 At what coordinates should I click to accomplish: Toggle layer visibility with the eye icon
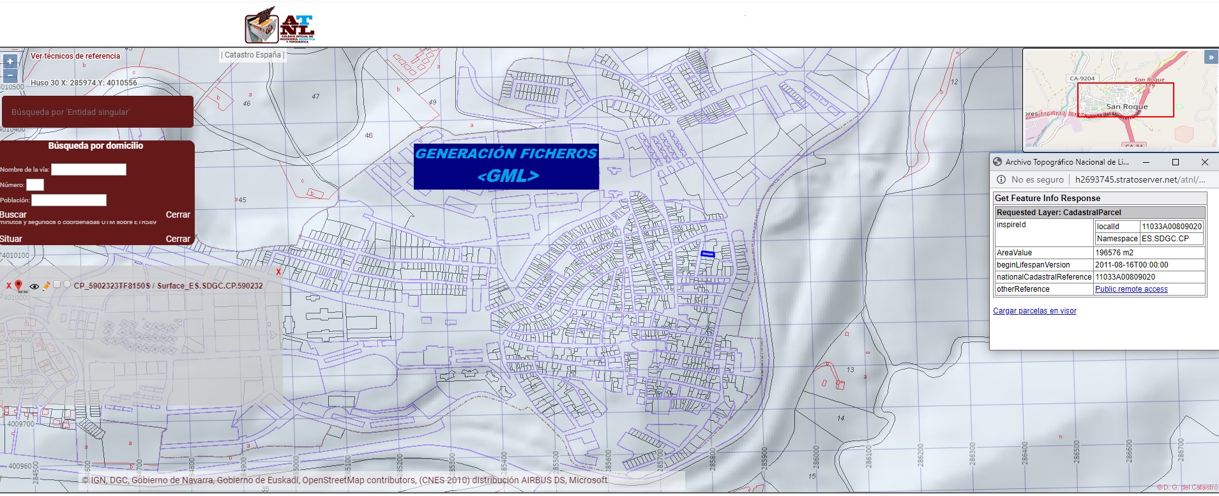click(34, 287)
